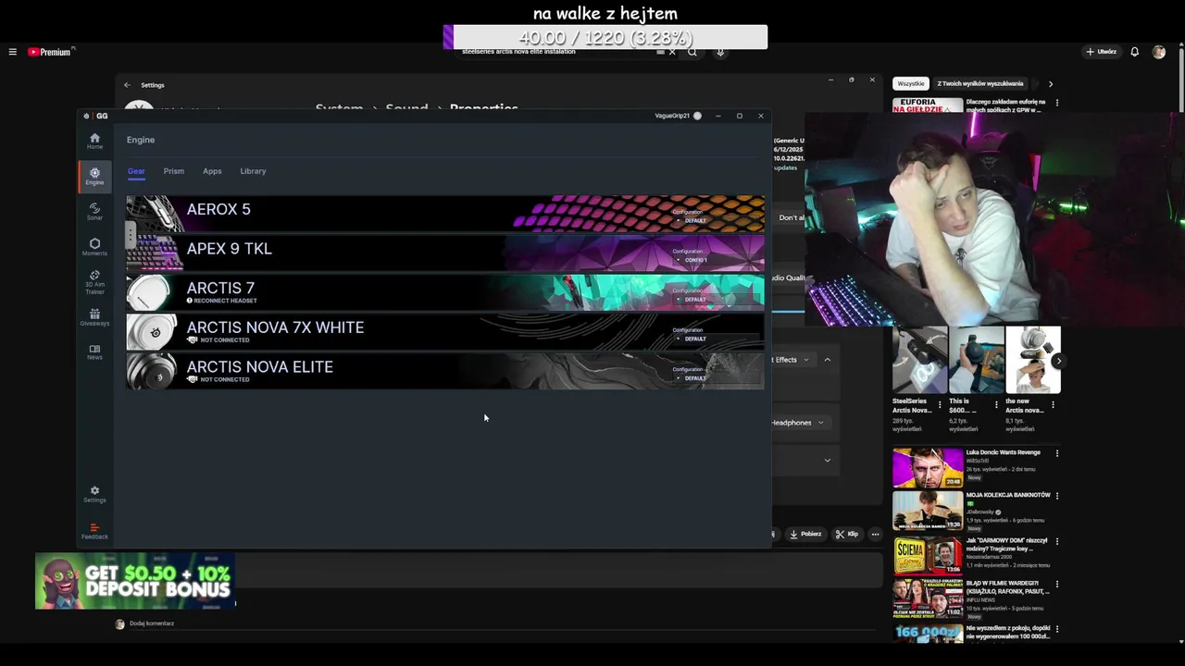
Task: Open the APEX 9 TKL device banner
Action: 445,253
